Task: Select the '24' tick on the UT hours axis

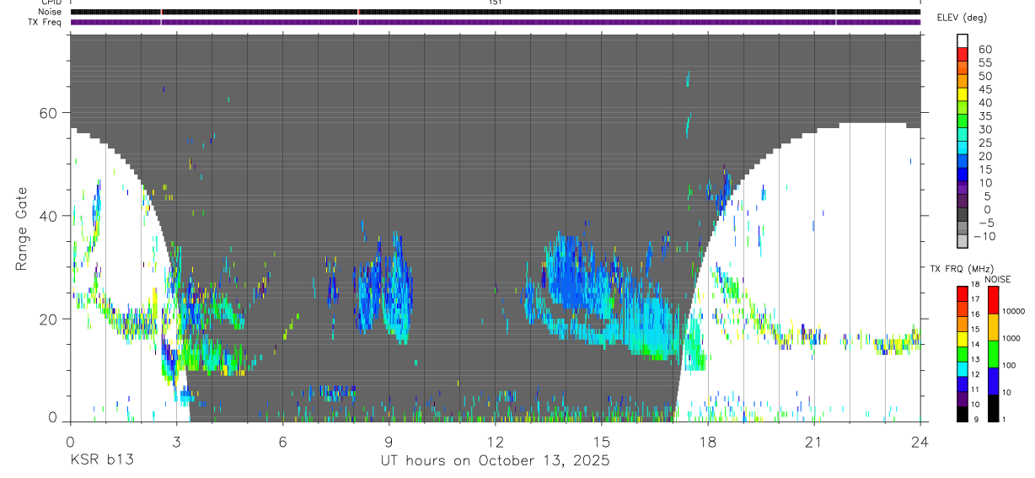Action: click(x=920, y=441)
